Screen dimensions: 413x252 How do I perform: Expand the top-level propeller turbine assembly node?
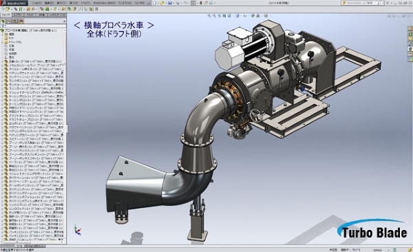(1, 30)
